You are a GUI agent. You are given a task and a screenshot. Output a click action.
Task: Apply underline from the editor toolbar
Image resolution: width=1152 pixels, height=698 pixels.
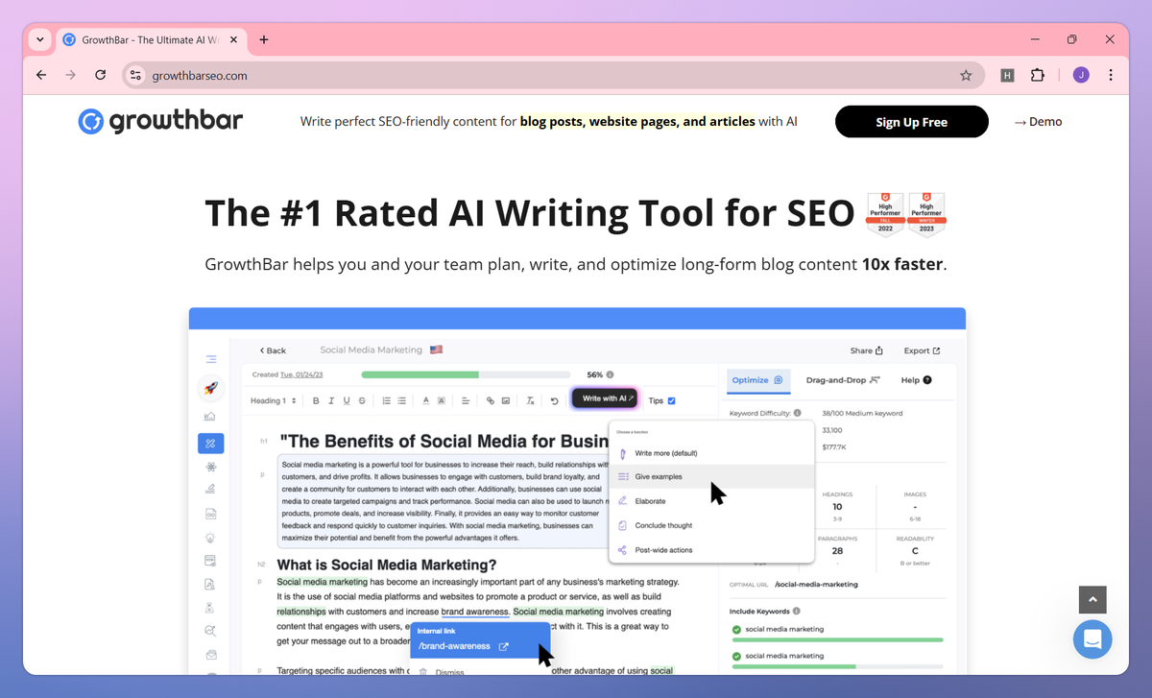346,400
